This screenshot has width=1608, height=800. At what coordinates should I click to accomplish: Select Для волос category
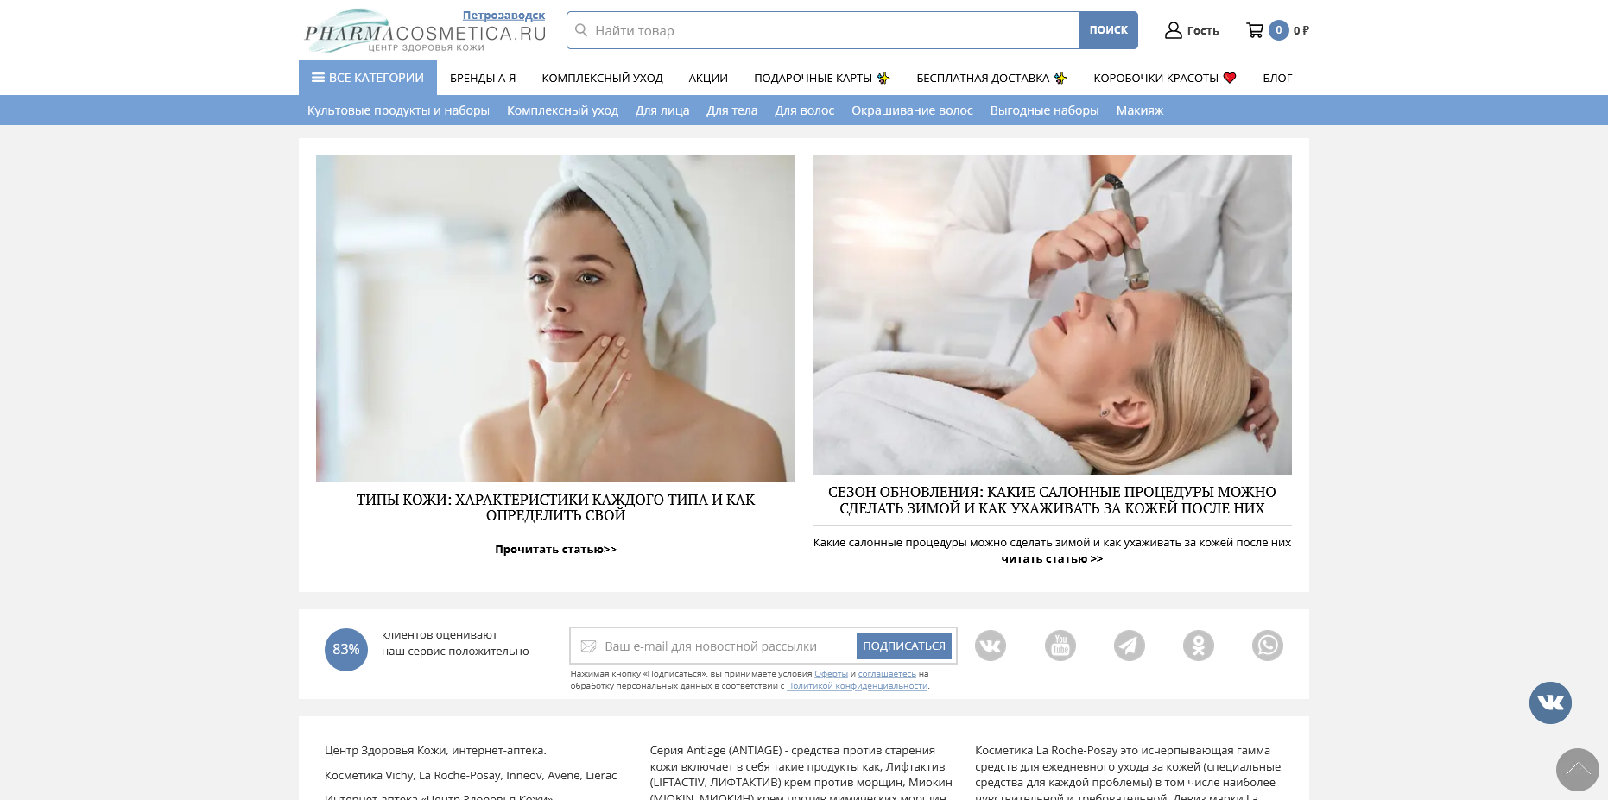click(x=804, y=110)
